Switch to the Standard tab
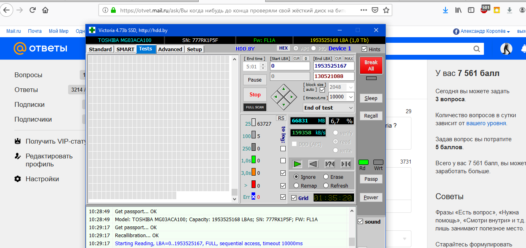This screenshot has height=248, width=526. coord(100,49)
